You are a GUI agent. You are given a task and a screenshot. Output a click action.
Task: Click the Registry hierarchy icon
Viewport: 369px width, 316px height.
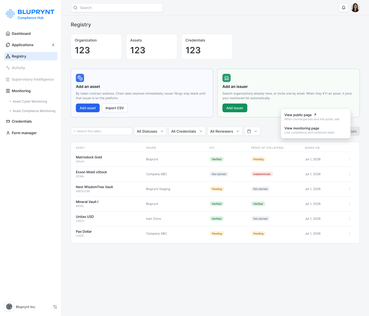8,56
